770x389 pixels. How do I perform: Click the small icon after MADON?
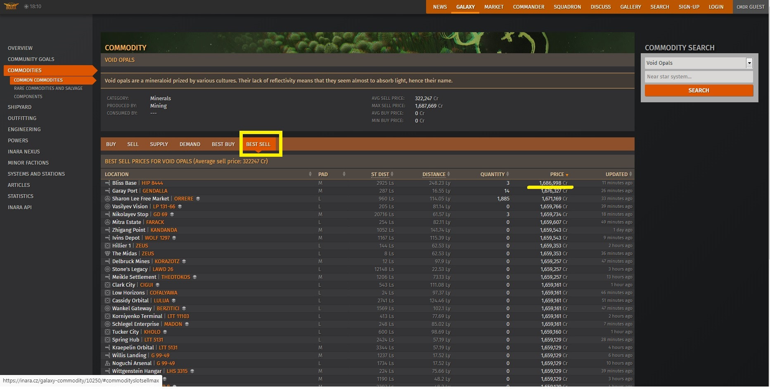point(187,324)
